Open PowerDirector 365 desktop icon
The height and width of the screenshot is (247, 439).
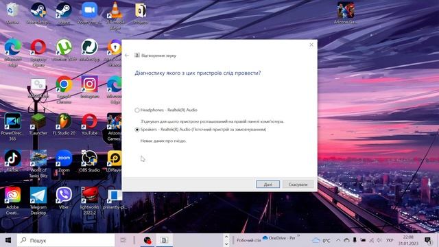(12, 127)
